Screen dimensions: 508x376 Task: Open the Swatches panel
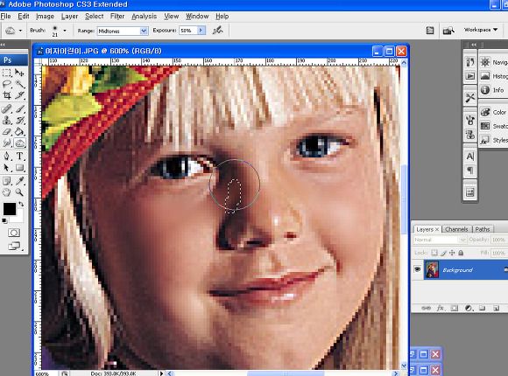[494, 126]
